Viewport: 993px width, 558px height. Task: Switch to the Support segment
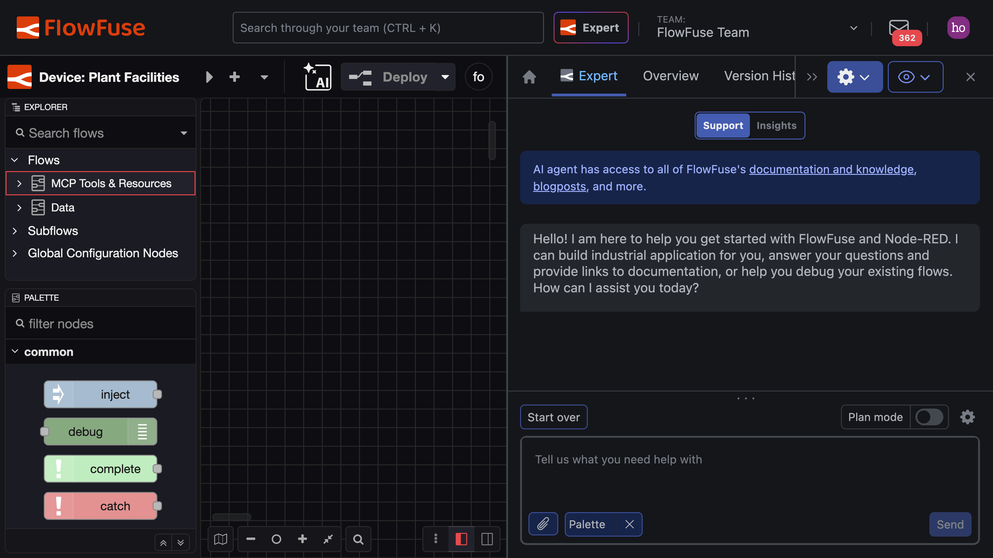tap(723, 126)
